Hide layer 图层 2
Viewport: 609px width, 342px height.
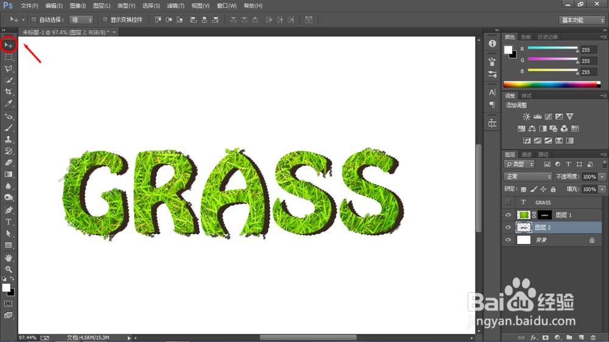508,227
